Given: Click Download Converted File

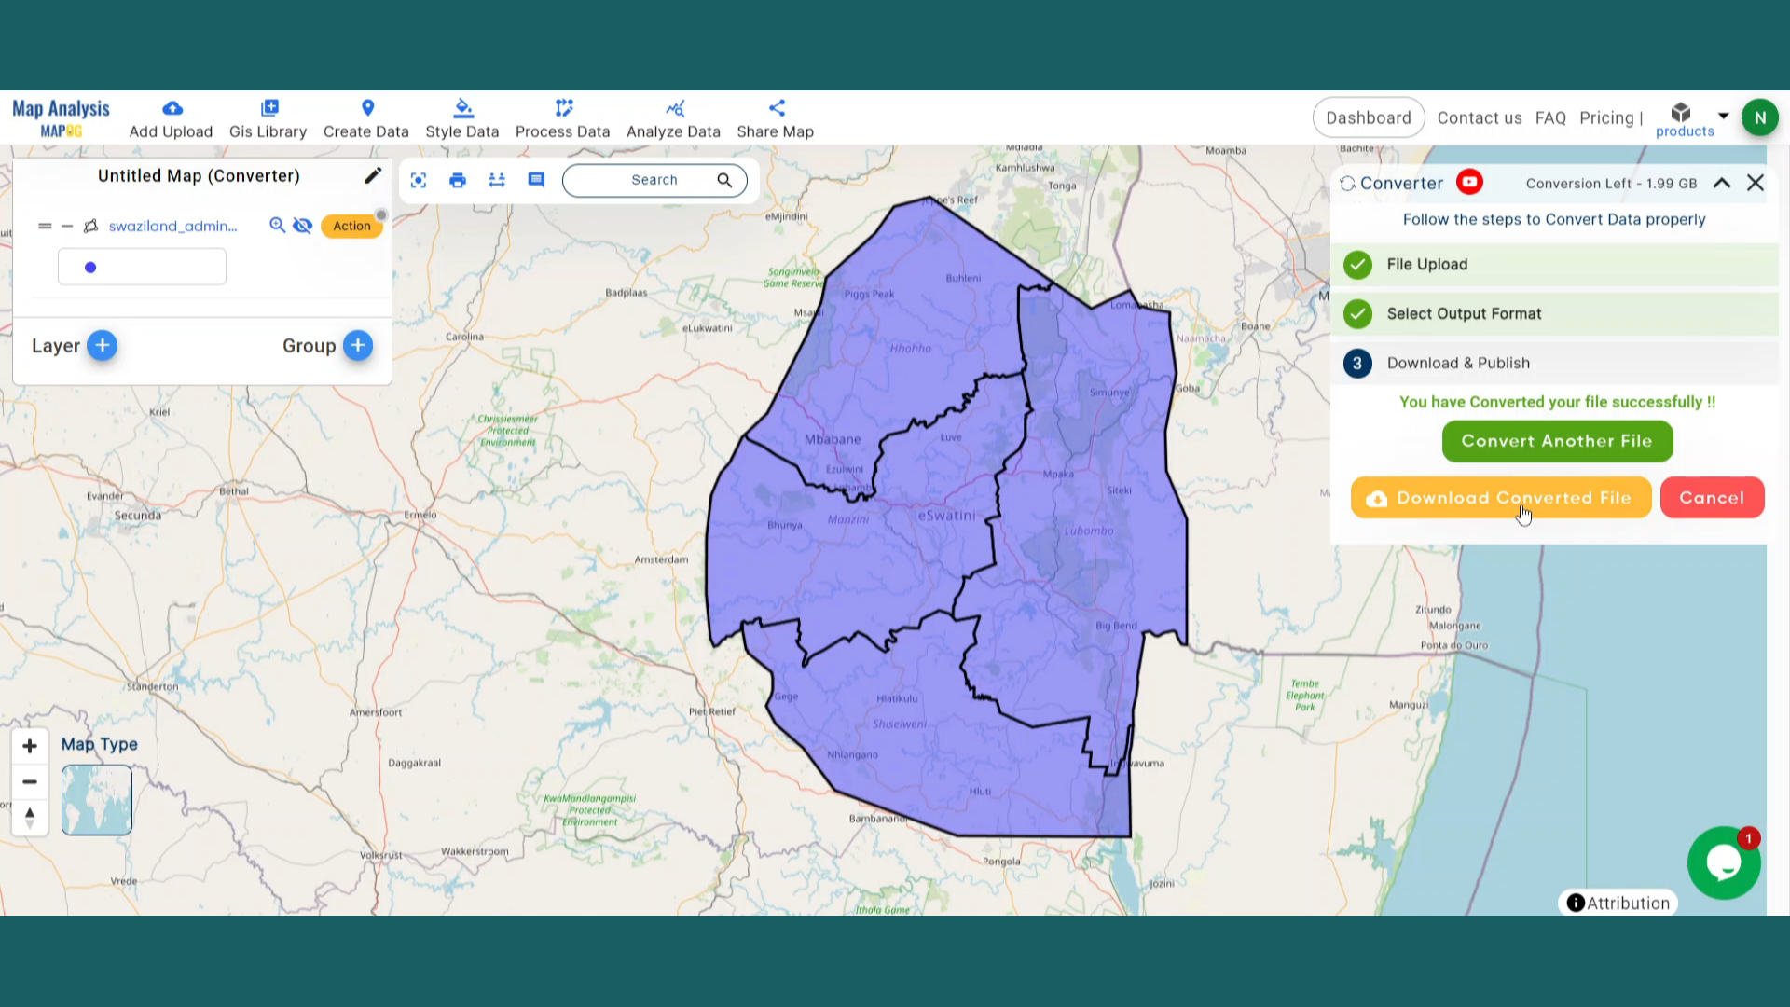Looking at the screenshot, I should tap(1500, 497).
